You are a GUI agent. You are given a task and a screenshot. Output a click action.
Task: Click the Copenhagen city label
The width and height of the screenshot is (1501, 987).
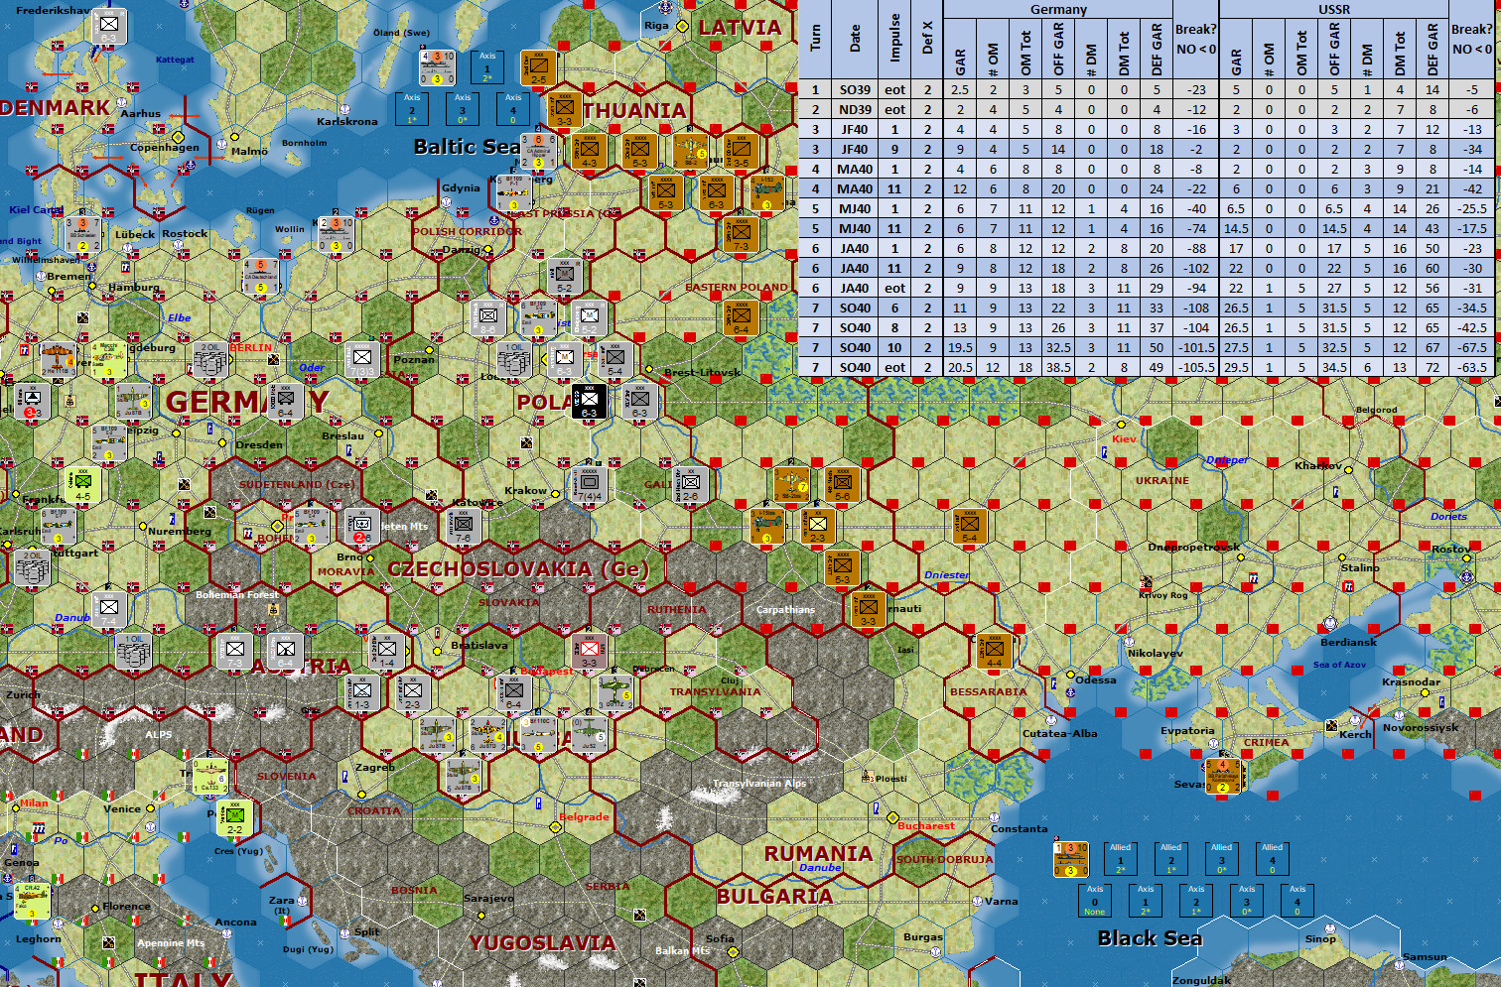[165, 147]
